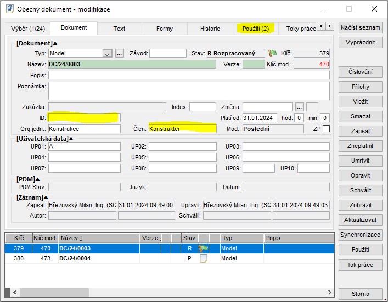Click the Vyprázdnit button
Screen dimensions: 388x302
coord(360,43)
